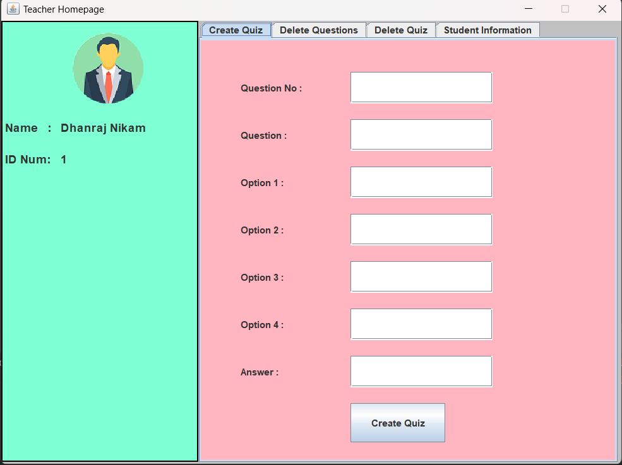Click the Question input field
Screen dimensions: 622x465
[421, 134]
